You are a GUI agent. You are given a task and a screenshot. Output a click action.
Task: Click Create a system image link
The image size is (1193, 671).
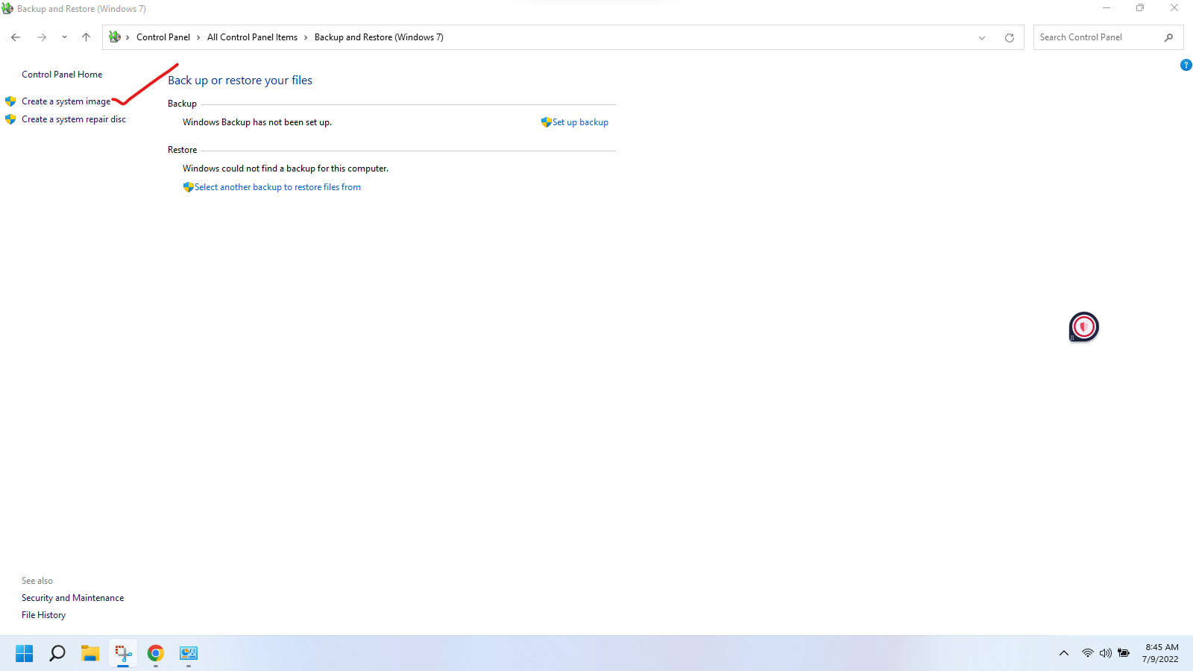[x=66, y=101]
